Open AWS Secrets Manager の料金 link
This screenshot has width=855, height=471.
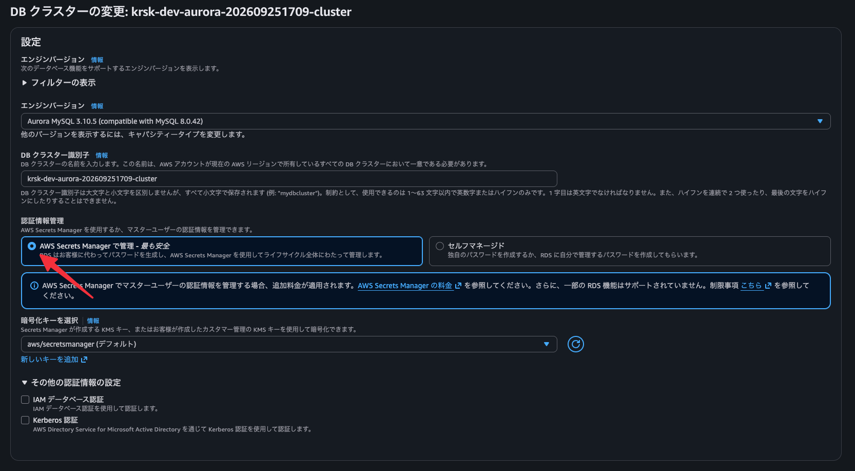[410, 286]
